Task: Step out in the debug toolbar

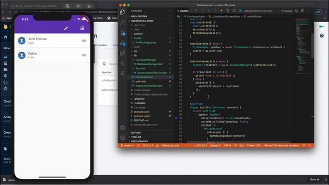Action: (x=215, y=10)
